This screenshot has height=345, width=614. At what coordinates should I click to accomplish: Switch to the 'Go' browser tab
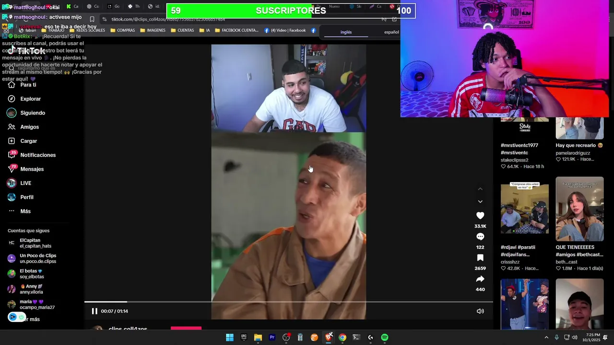tap(113, 6)
